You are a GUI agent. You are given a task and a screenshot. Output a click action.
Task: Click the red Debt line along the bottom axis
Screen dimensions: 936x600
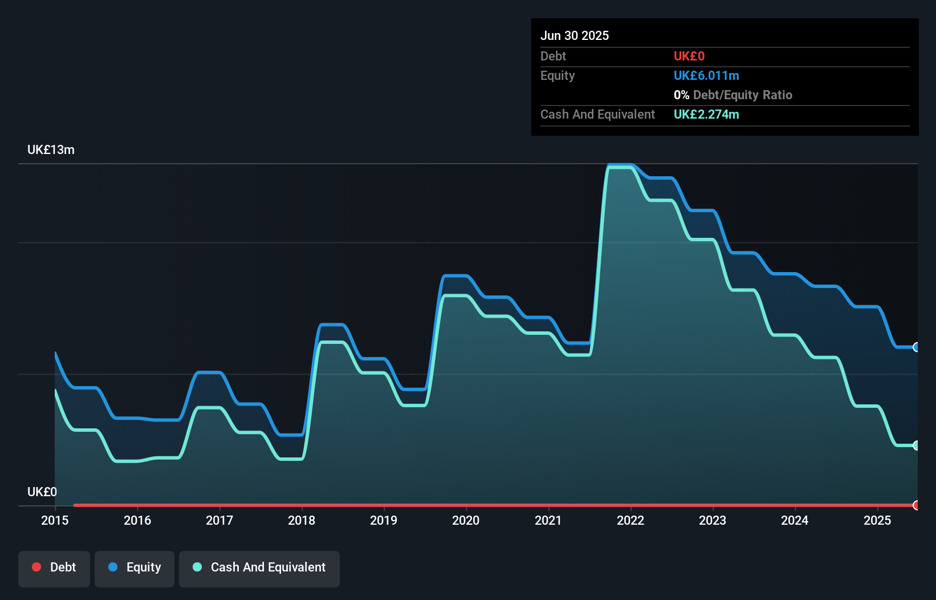click(x=456, y=505)
